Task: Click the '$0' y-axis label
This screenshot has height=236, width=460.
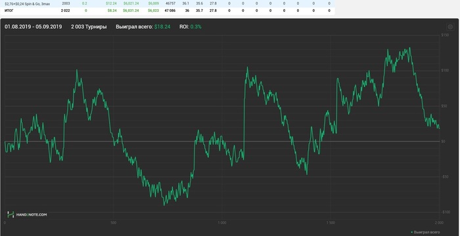Action: coord(444,142)
